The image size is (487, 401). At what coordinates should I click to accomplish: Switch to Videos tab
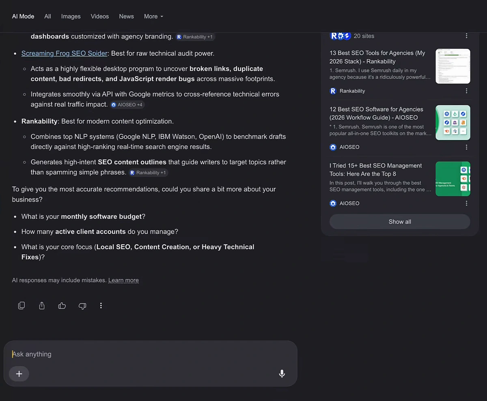100,16
